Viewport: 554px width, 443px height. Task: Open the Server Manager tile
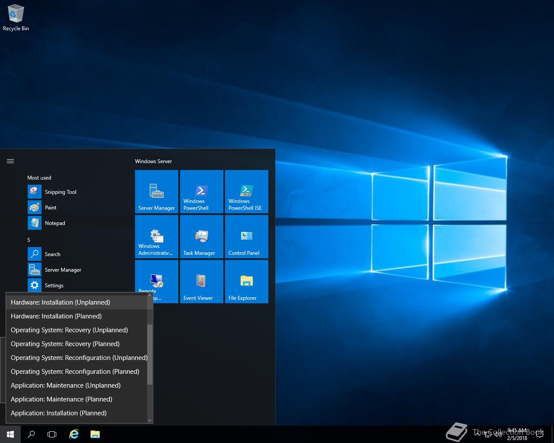pos(157,192)
